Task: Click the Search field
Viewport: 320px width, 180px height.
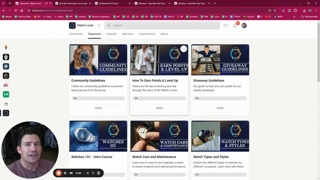Action: click(x=162, y=26)
